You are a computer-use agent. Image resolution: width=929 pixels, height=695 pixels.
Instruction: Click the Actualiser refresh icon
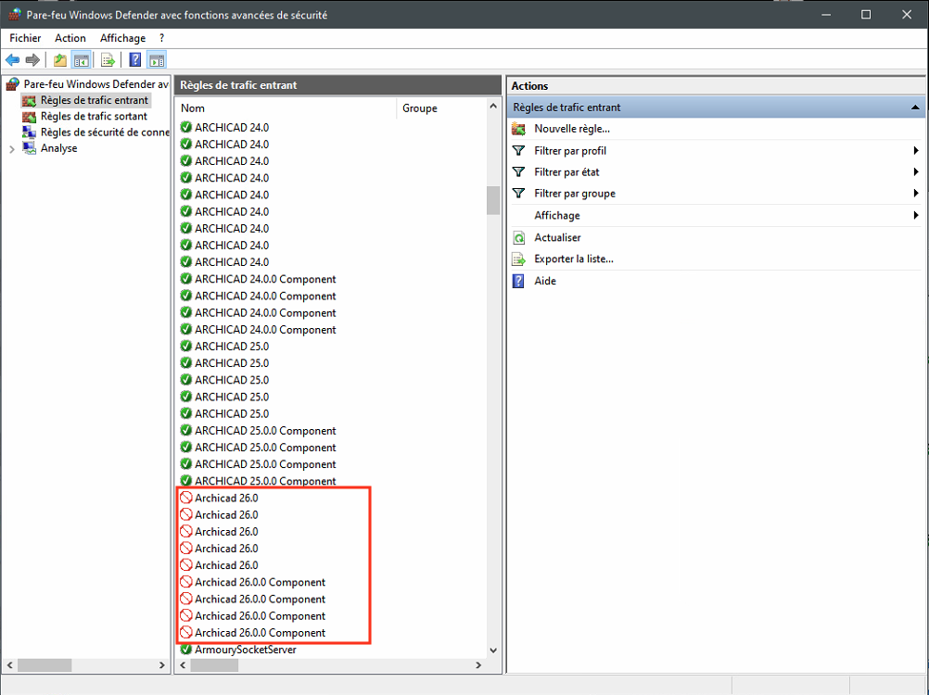[x=518, y=237]
